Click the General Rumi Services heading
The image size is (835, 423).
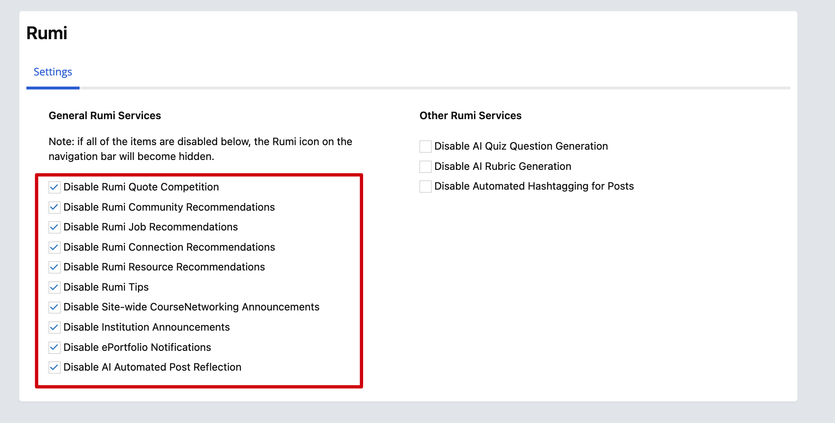(105, 115)
